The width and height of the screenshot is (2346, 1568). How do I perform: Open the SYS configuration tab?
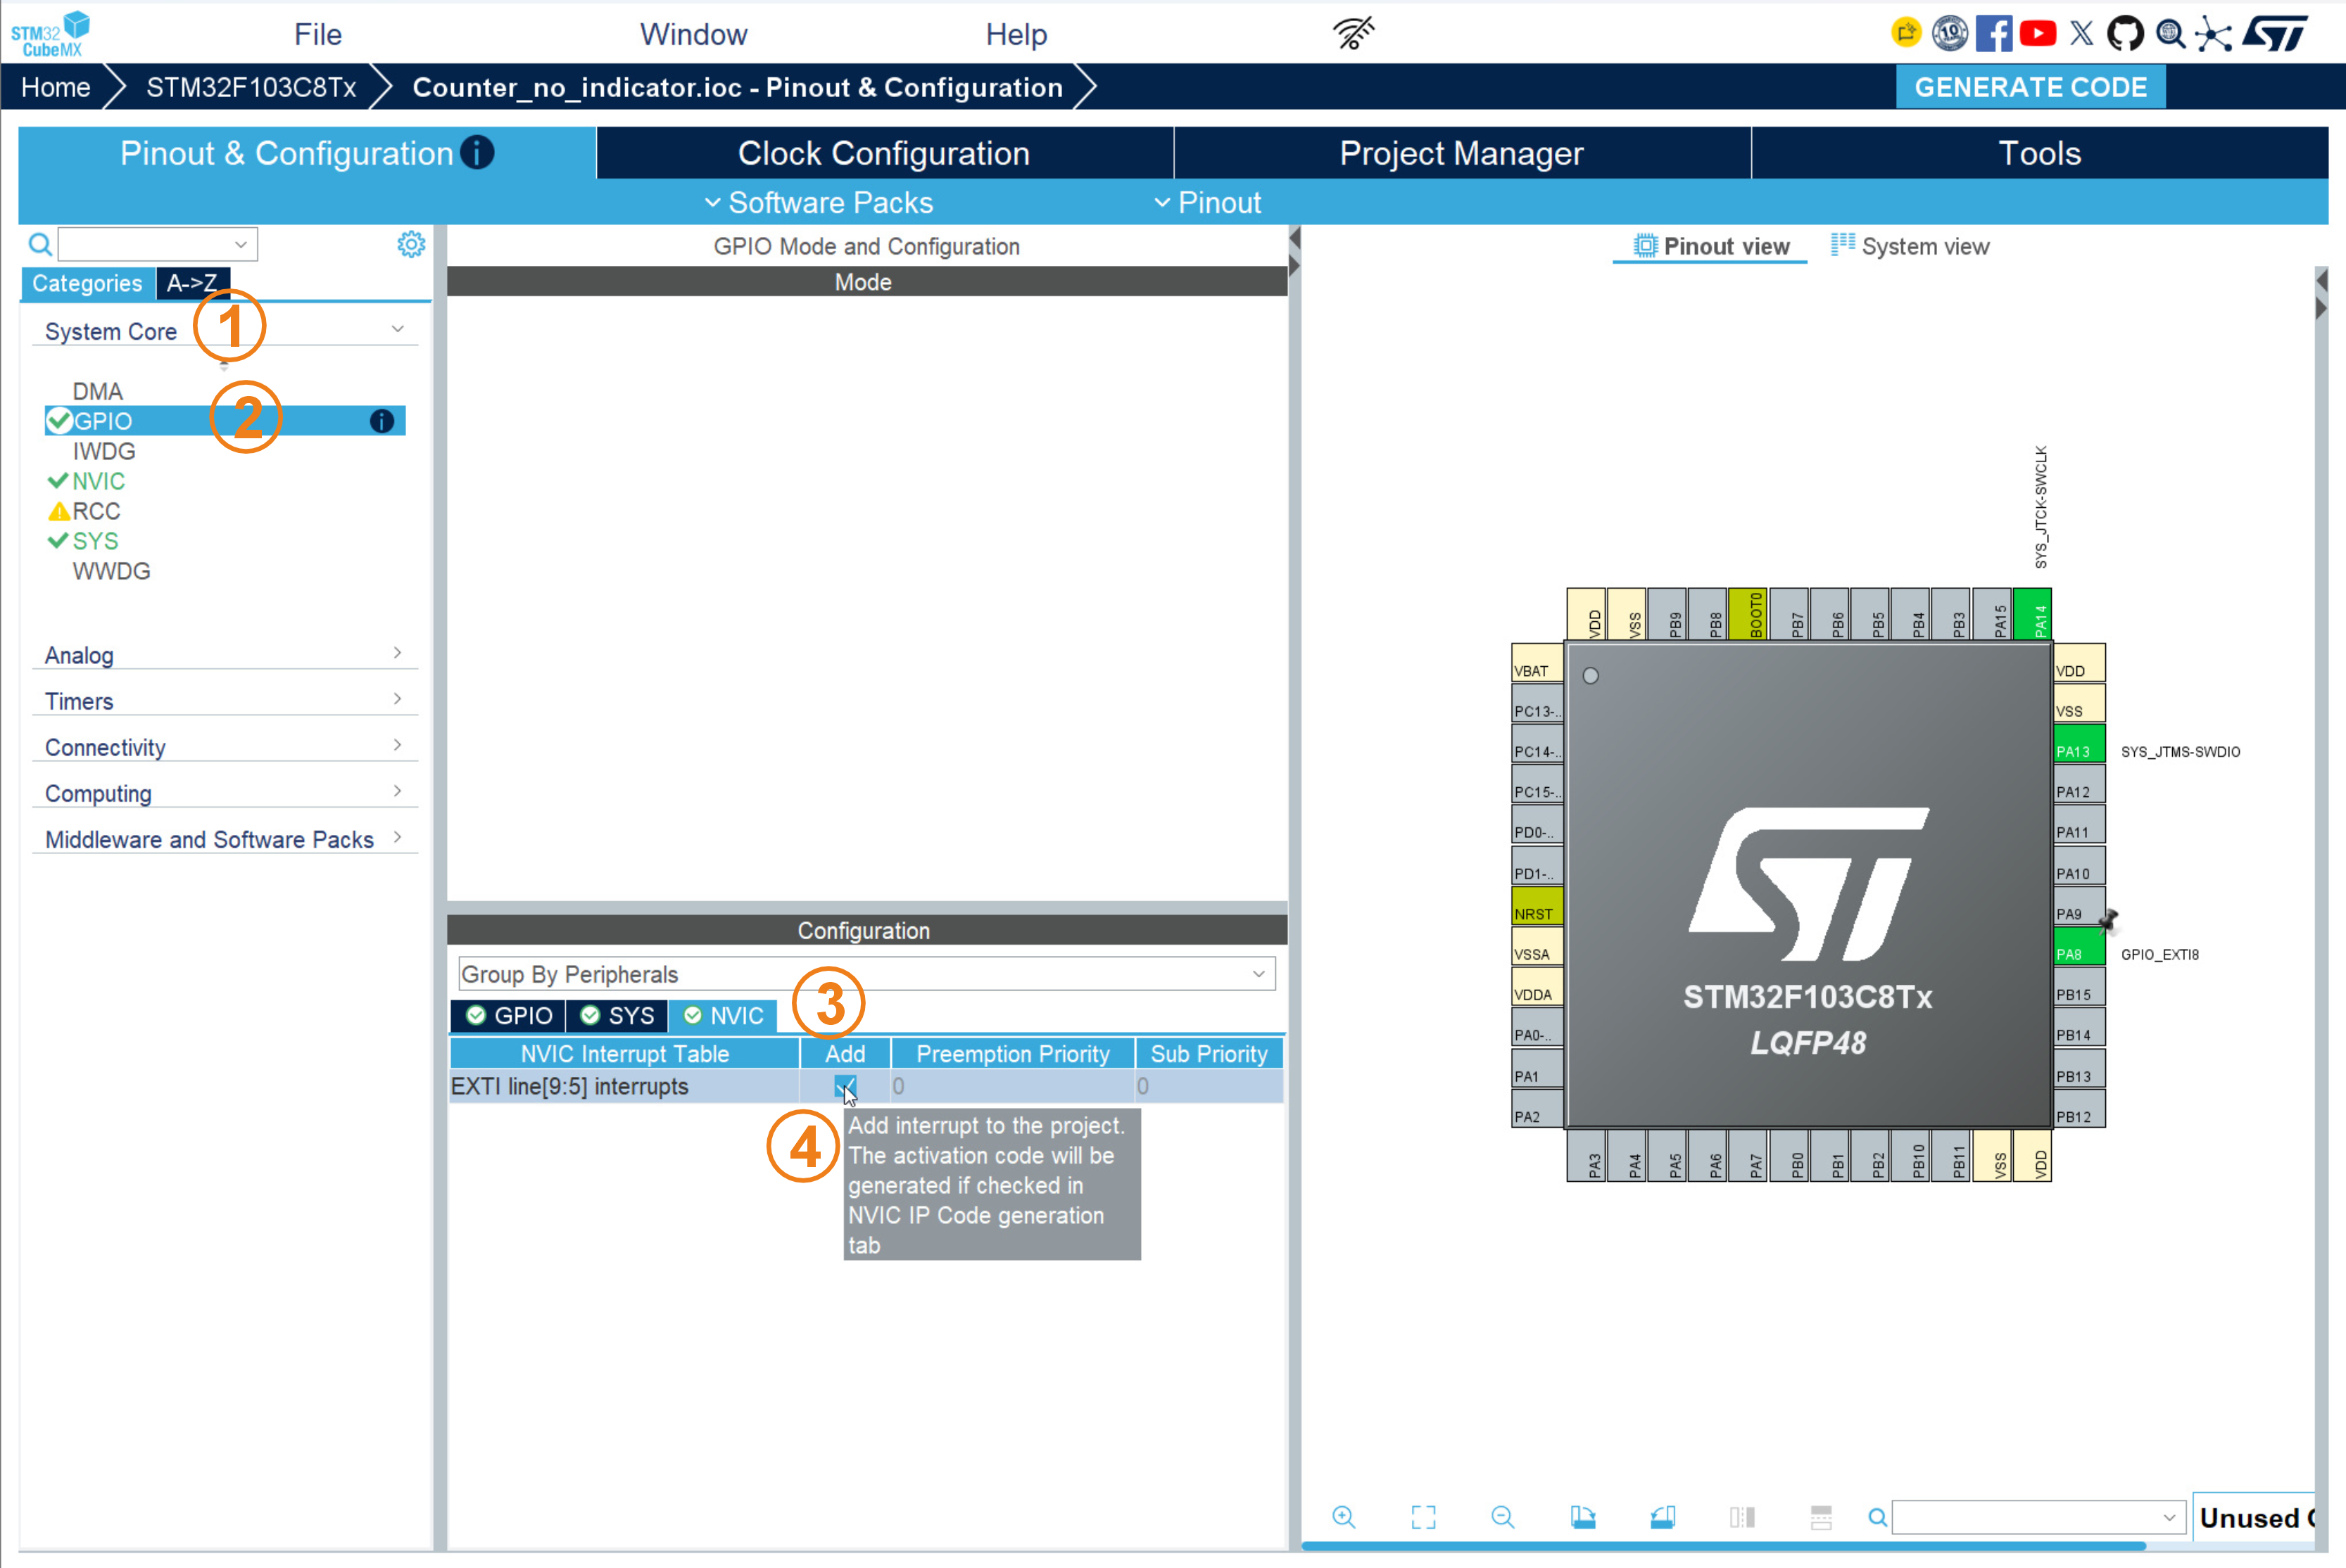click(617, 1016)
